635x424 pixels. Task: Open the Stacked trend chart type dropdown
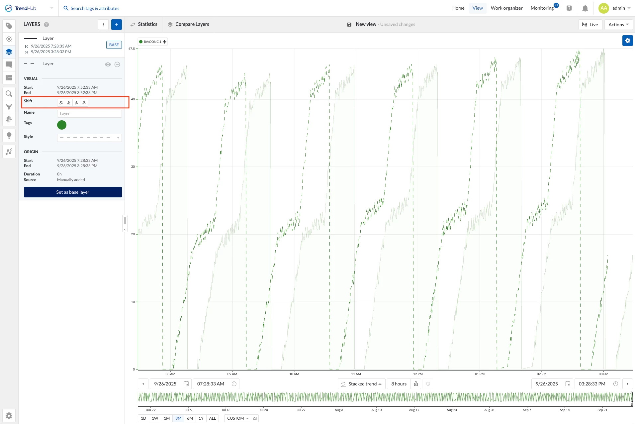tap(362, 384)
